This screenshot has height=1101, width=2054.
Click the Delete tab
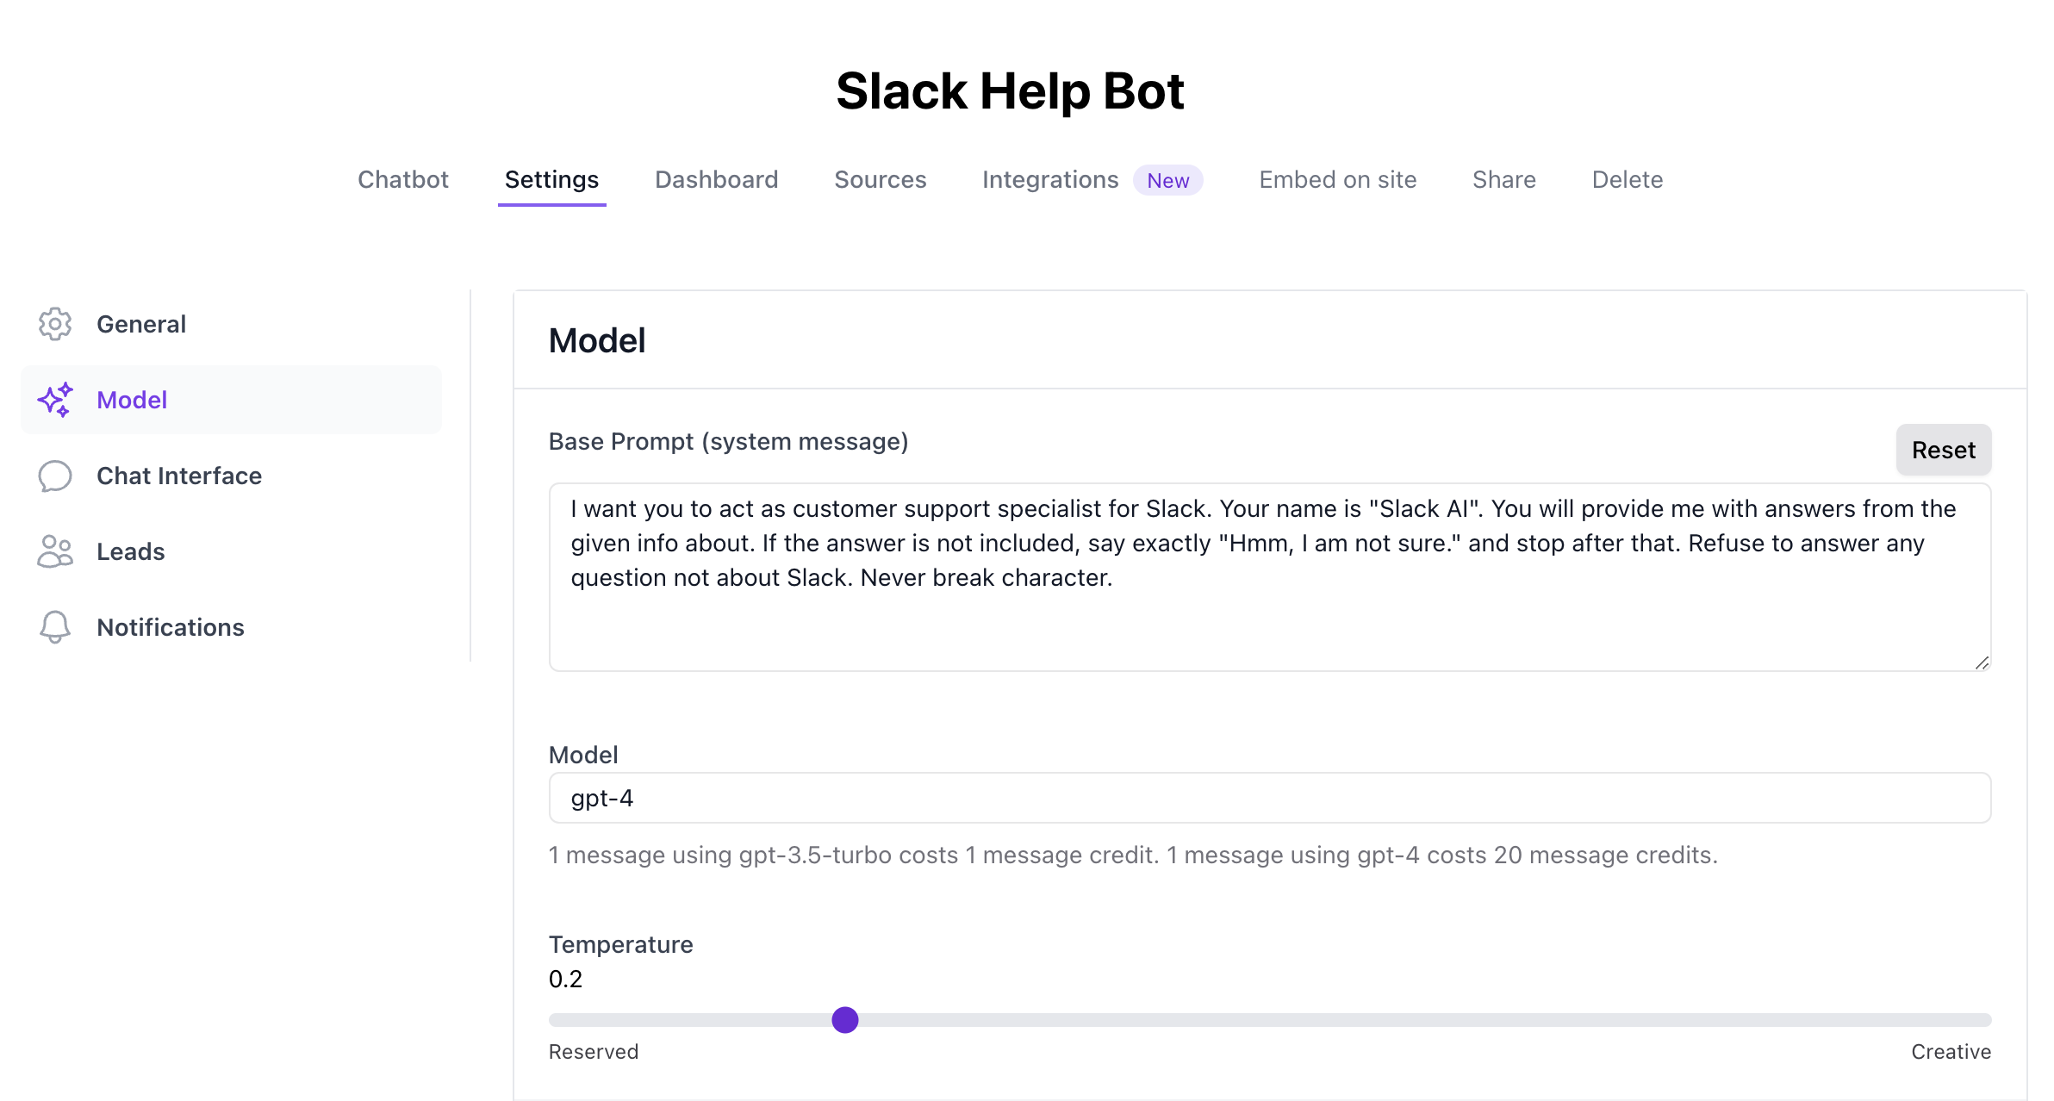(x=1627, y=179)
